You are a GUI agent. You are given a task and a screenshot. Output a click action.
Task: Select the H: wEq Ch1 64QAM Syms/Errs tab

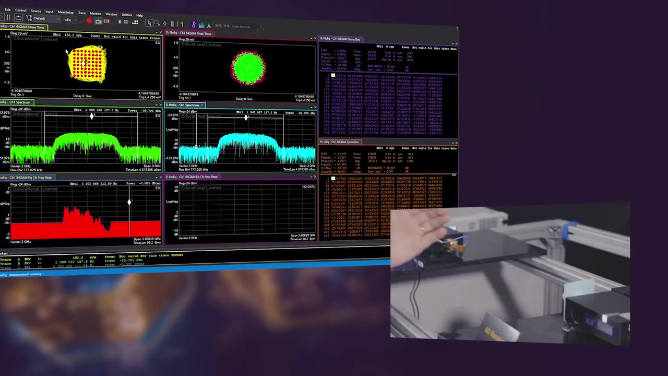[340, 142]
